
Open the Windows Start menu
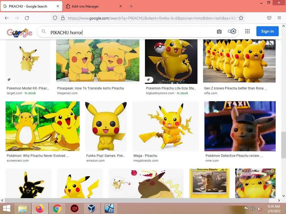click(x=7, y=208)
